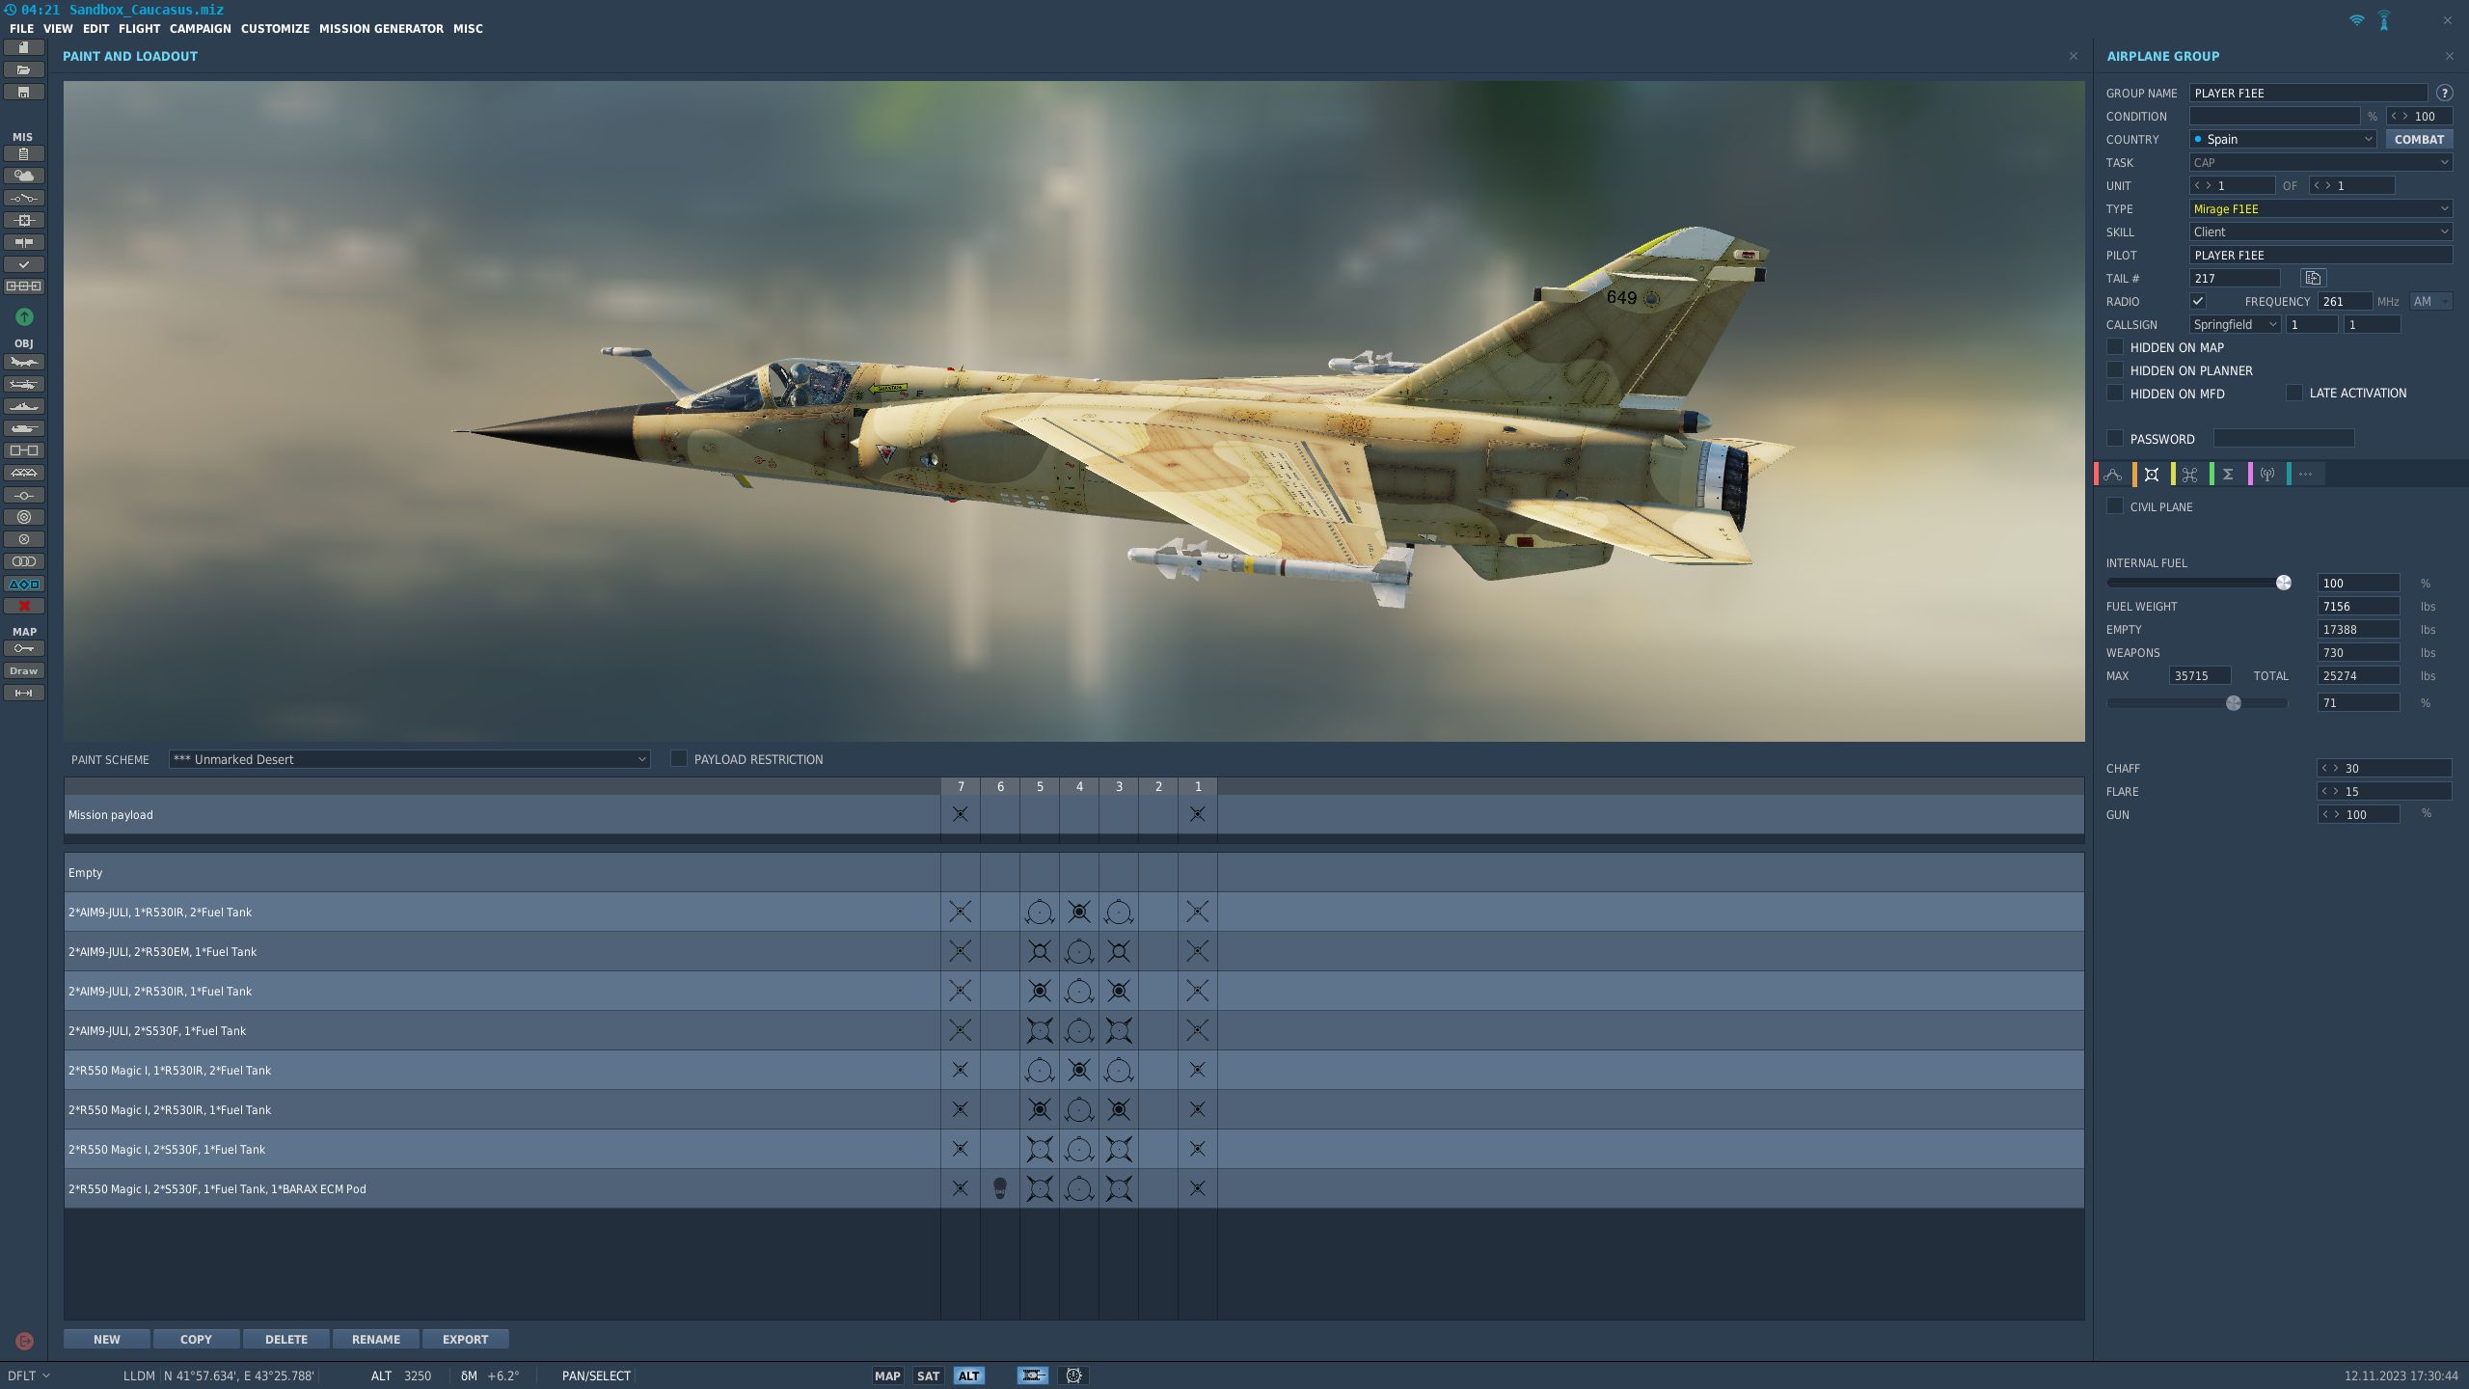Open the Campaign menu
Viewport: 2469px width, 1389px height.
pyautogui.click(x=200, y=29)
